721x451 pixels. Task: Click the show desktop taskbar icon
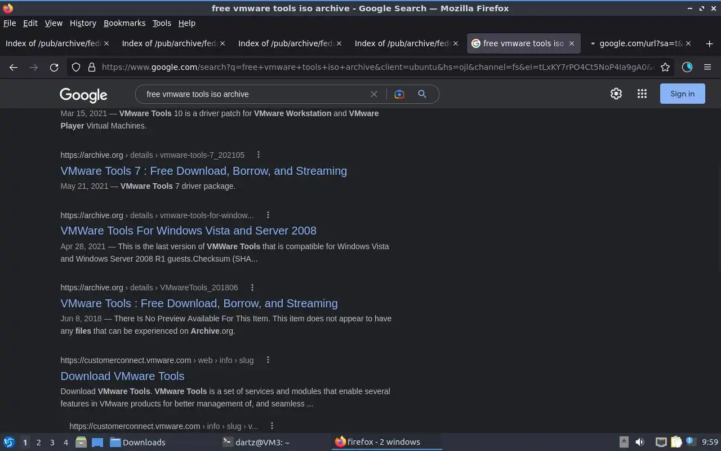[x=97, y=442]
